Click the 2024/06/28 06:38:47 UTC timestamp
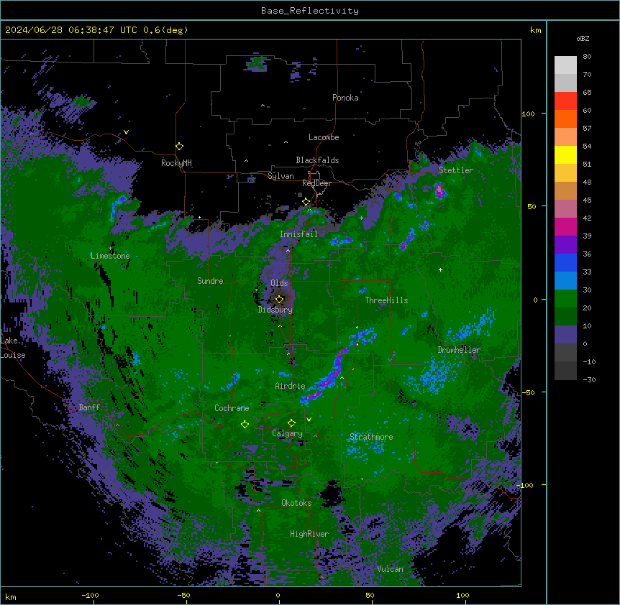The width and height of the screenshot is (620, 605). [x=70, y=30]
